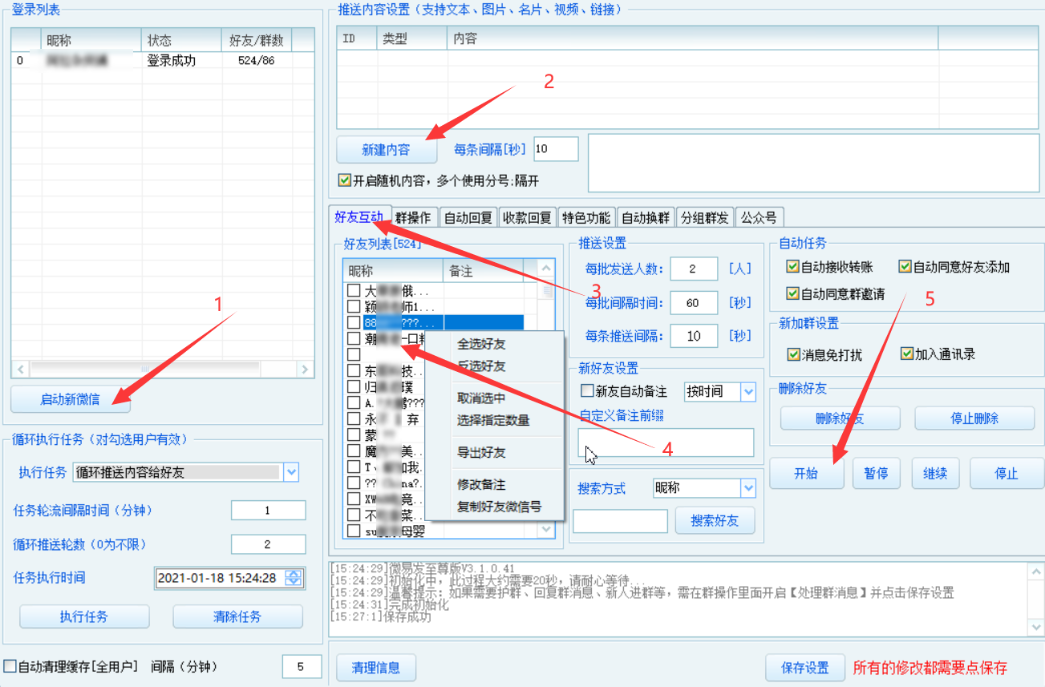Click the 任务轮流间隔时间 input field

(268, 511)
